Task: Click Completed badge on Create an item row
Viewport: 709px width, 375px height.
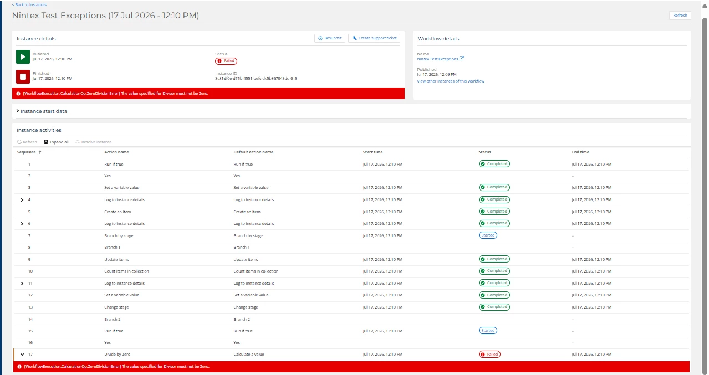Action: point(494,212)
